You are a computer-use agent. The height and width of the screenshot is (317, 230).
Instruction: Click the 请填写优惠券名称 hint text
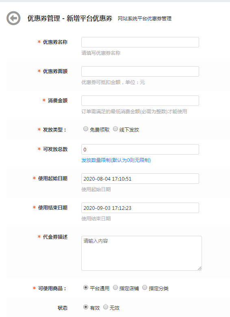[x=101, y=53]
